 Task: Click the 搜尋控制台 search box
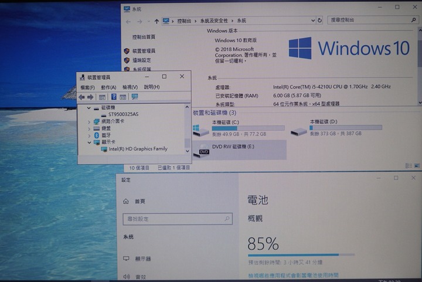point(373,20)
